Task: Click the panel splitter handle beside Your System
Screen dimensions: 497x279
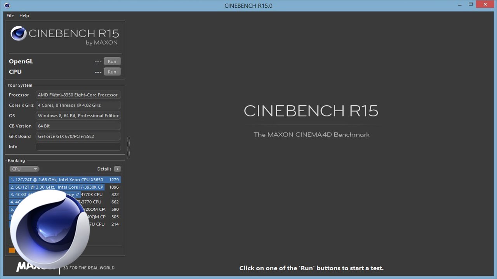Action: point(129,148)
